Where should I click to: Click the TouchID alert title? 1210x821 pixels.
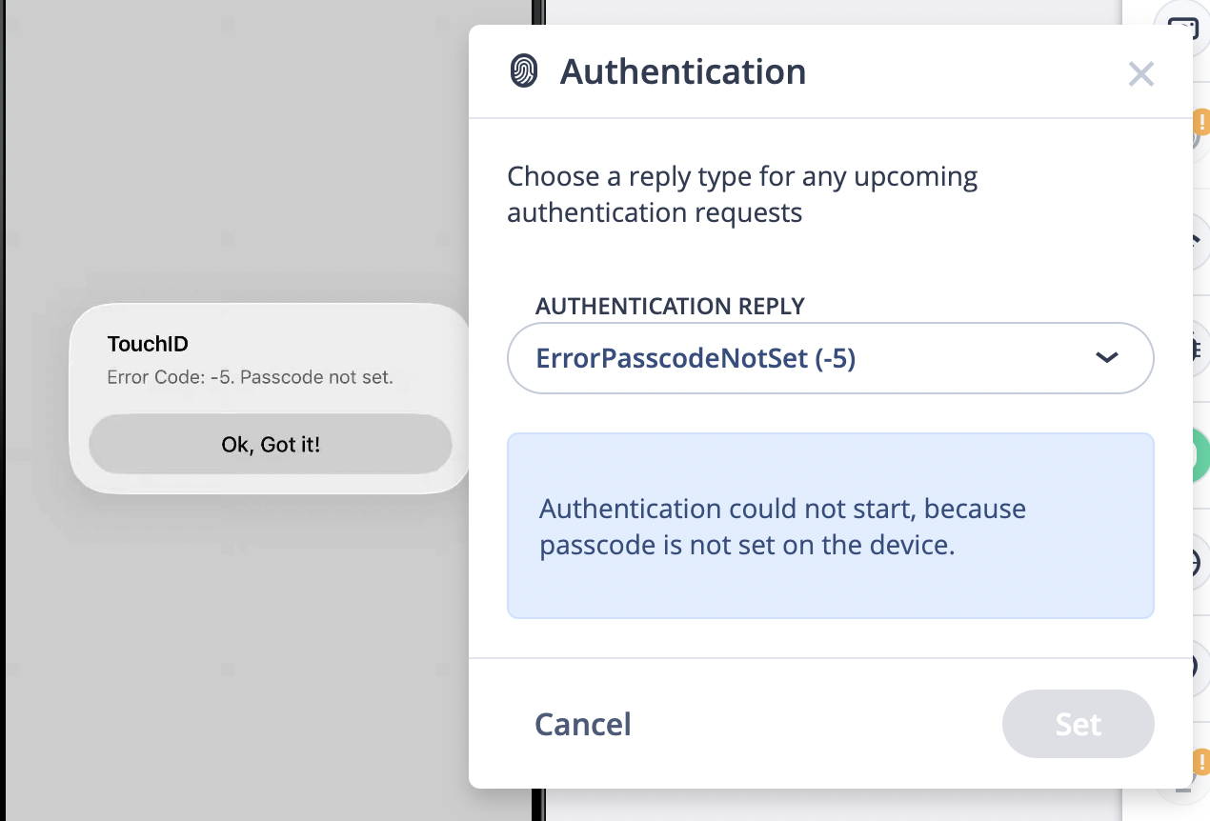tap(148, 345)
